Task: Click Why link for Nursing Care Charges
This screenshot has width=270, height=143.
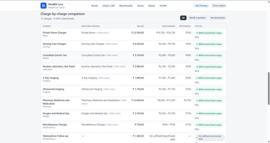Action: pyautogui.click(x=197, y=48)
